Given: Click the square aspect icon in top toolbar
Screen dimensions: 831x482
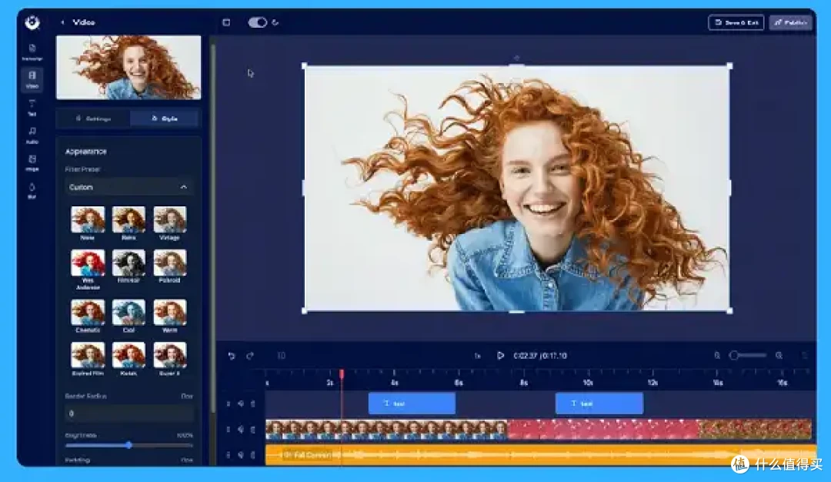Looking at the screenshot, I should pos(226,22).
